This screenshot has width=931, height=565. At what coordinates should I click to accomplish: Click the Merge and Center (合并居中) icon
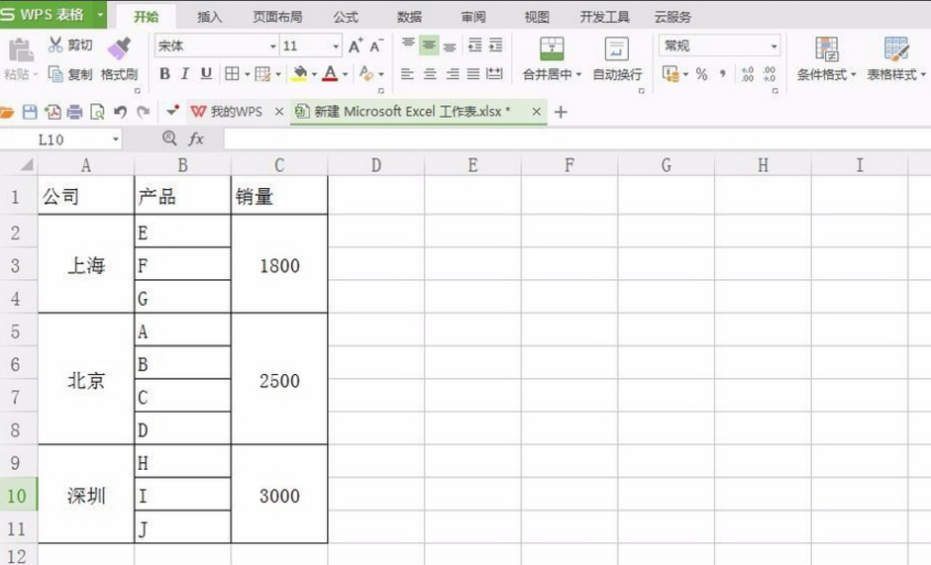point(552,48)
